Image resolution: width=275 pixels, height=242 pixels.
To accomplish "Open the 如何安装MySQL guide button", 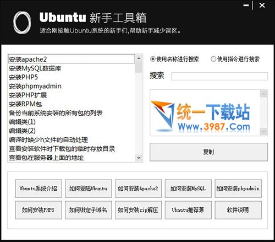I will click(x=188, y=189).
